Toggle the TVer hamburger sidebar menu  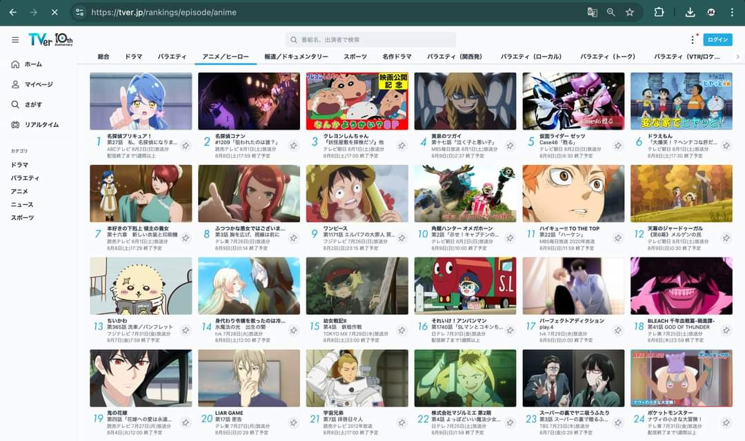click(x=15, y=40)
